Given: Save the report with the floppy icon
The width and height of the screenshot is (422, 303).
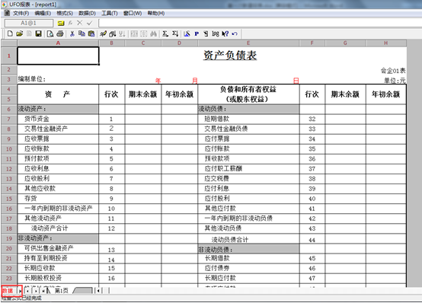Looking at the screenshot, I should pyautogui.click(x=39, y=33).
